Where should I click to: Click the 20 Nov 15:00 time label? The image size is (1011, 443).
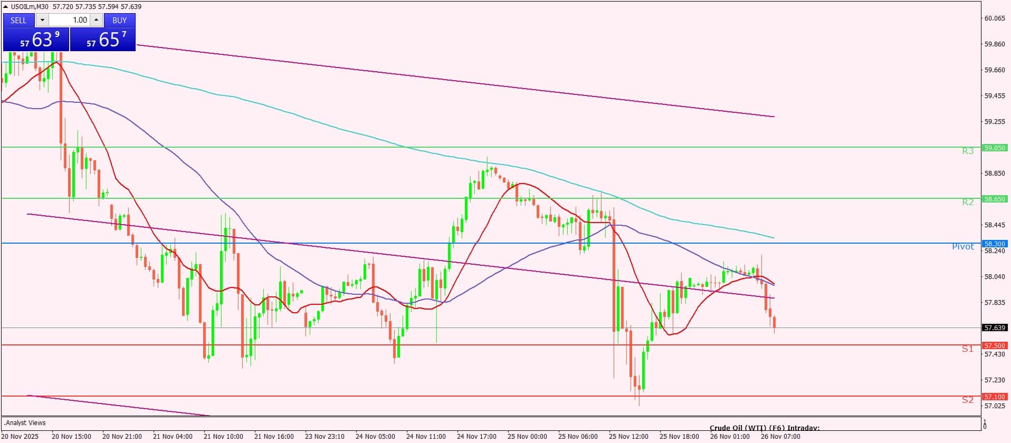(71, 437)
